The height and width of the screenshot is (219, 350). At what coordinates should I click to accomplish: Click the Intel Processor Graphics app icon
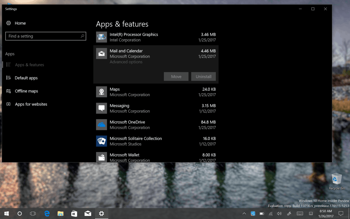coord(101,37)
